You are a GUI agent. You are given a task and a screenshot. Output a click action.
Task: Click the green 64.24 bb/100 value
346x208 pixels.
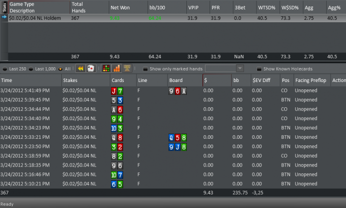(x=155, y=18)
